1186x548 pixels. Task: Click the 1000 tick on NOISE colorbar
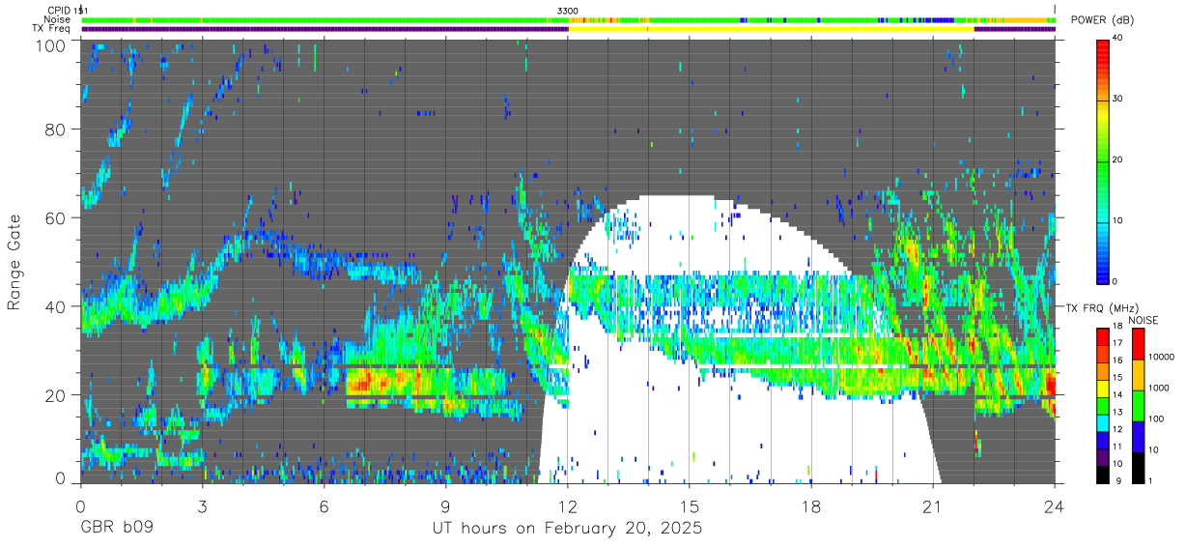point(1160,389)
